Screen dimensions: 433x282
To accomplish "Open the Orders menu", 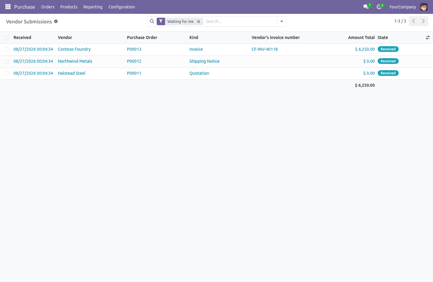I will 48,7.
